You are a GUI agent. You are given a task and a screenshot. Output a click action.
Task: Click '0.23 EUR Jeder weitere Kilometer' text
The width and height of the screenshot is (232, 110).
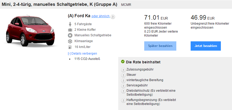(161, 33)
